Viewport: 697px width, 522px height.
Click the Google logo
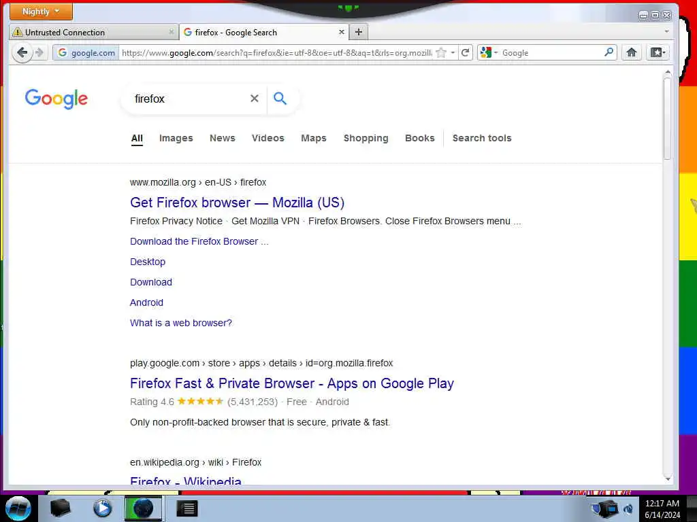point(56,99)
